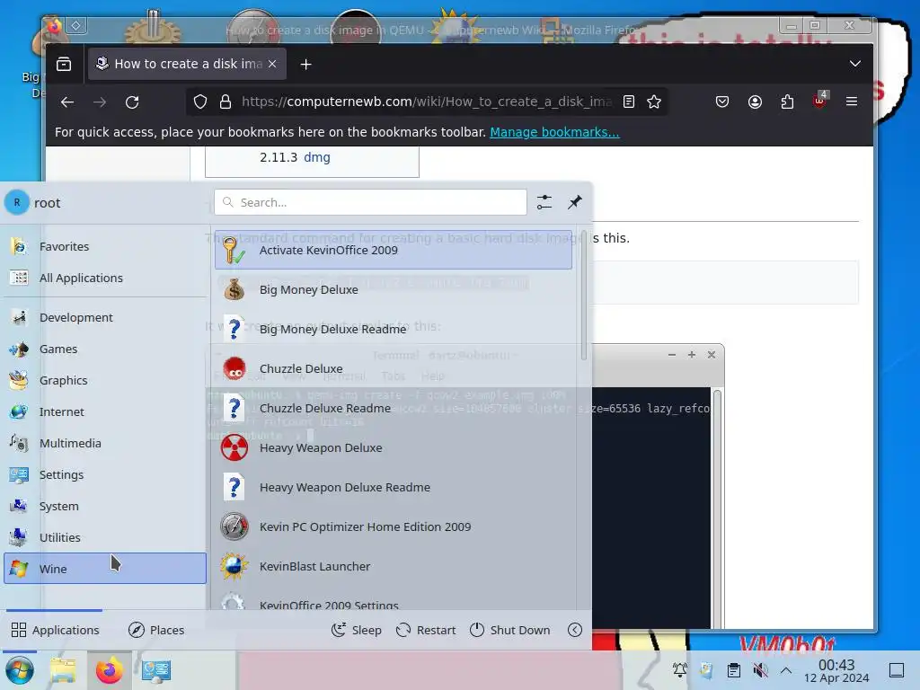Open Settings category
The height and width of the screenshot is (690, 920).
[x=105, y=474]
